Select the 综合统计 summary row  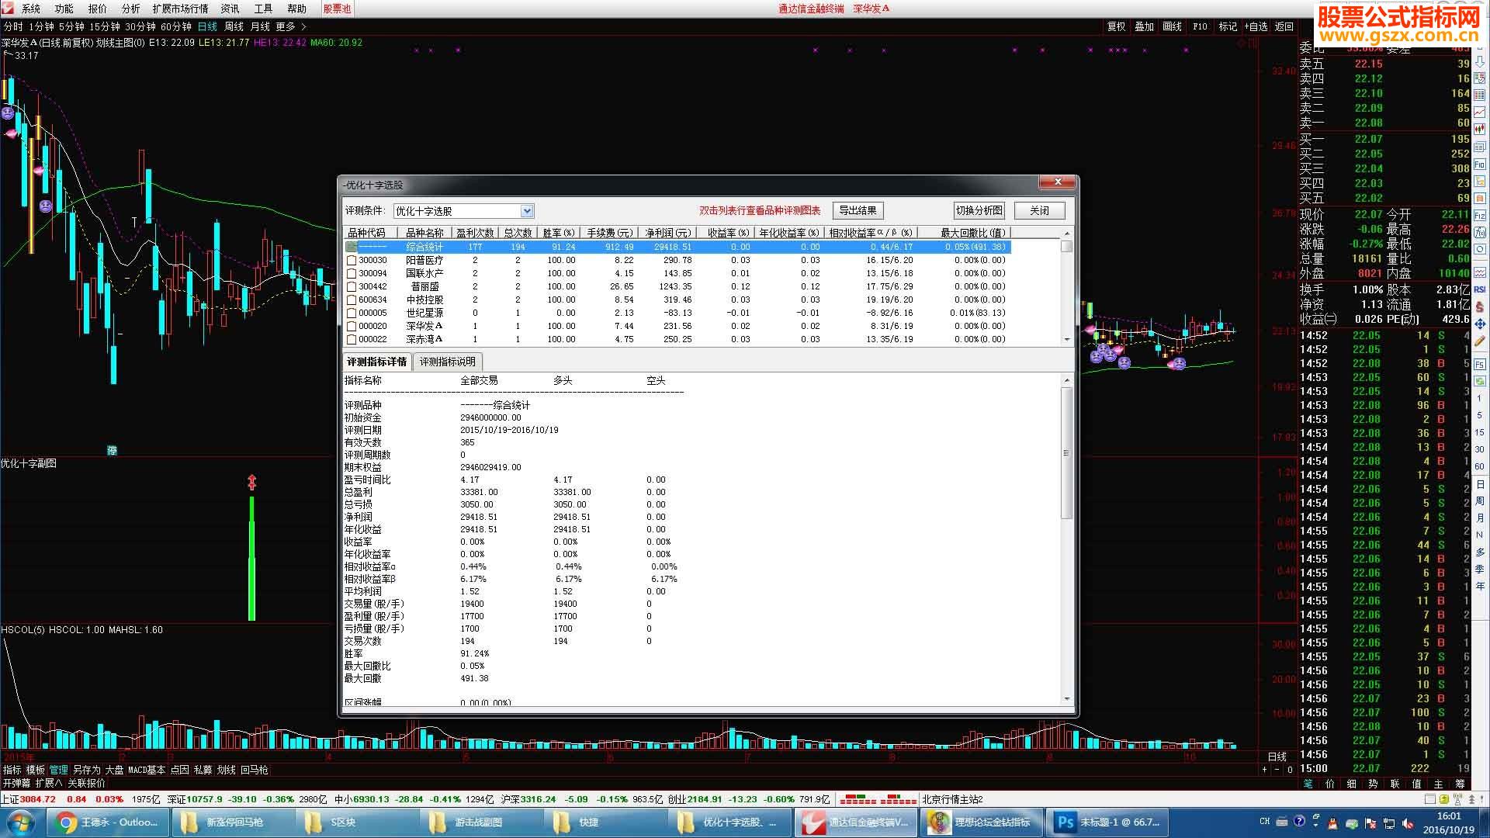pos(677,247)
